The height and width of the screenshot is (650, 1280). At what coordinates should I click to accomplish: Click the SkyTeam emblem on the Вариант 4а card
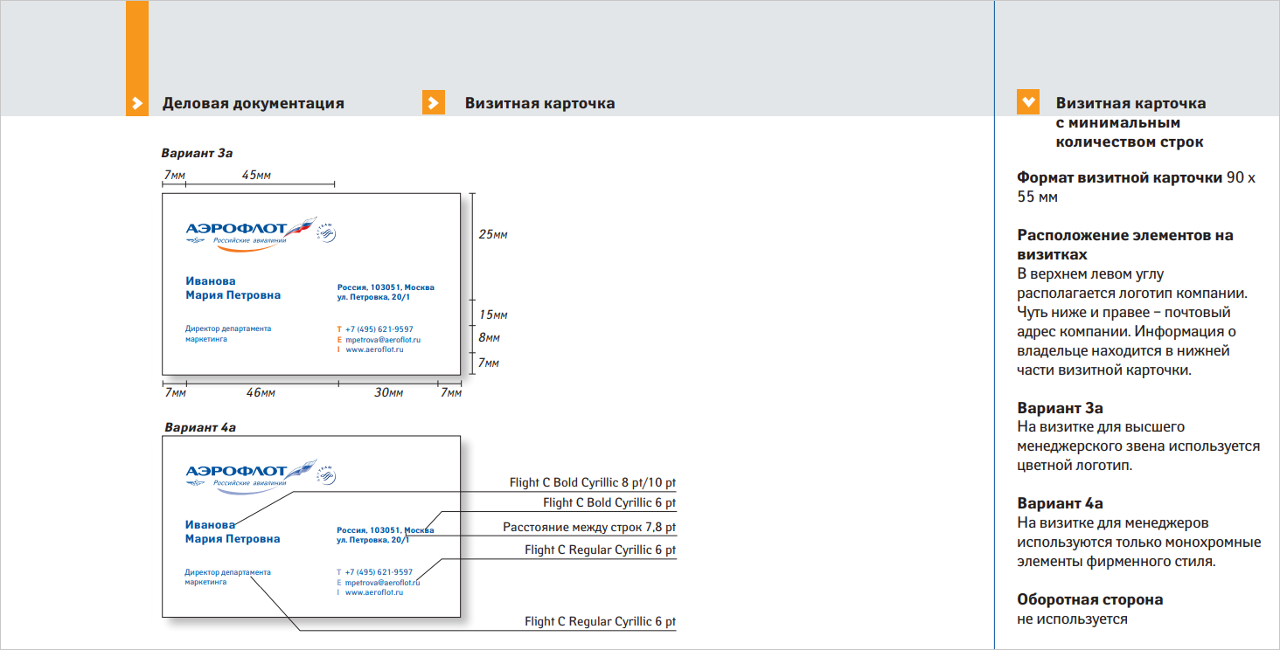[325, 474]
